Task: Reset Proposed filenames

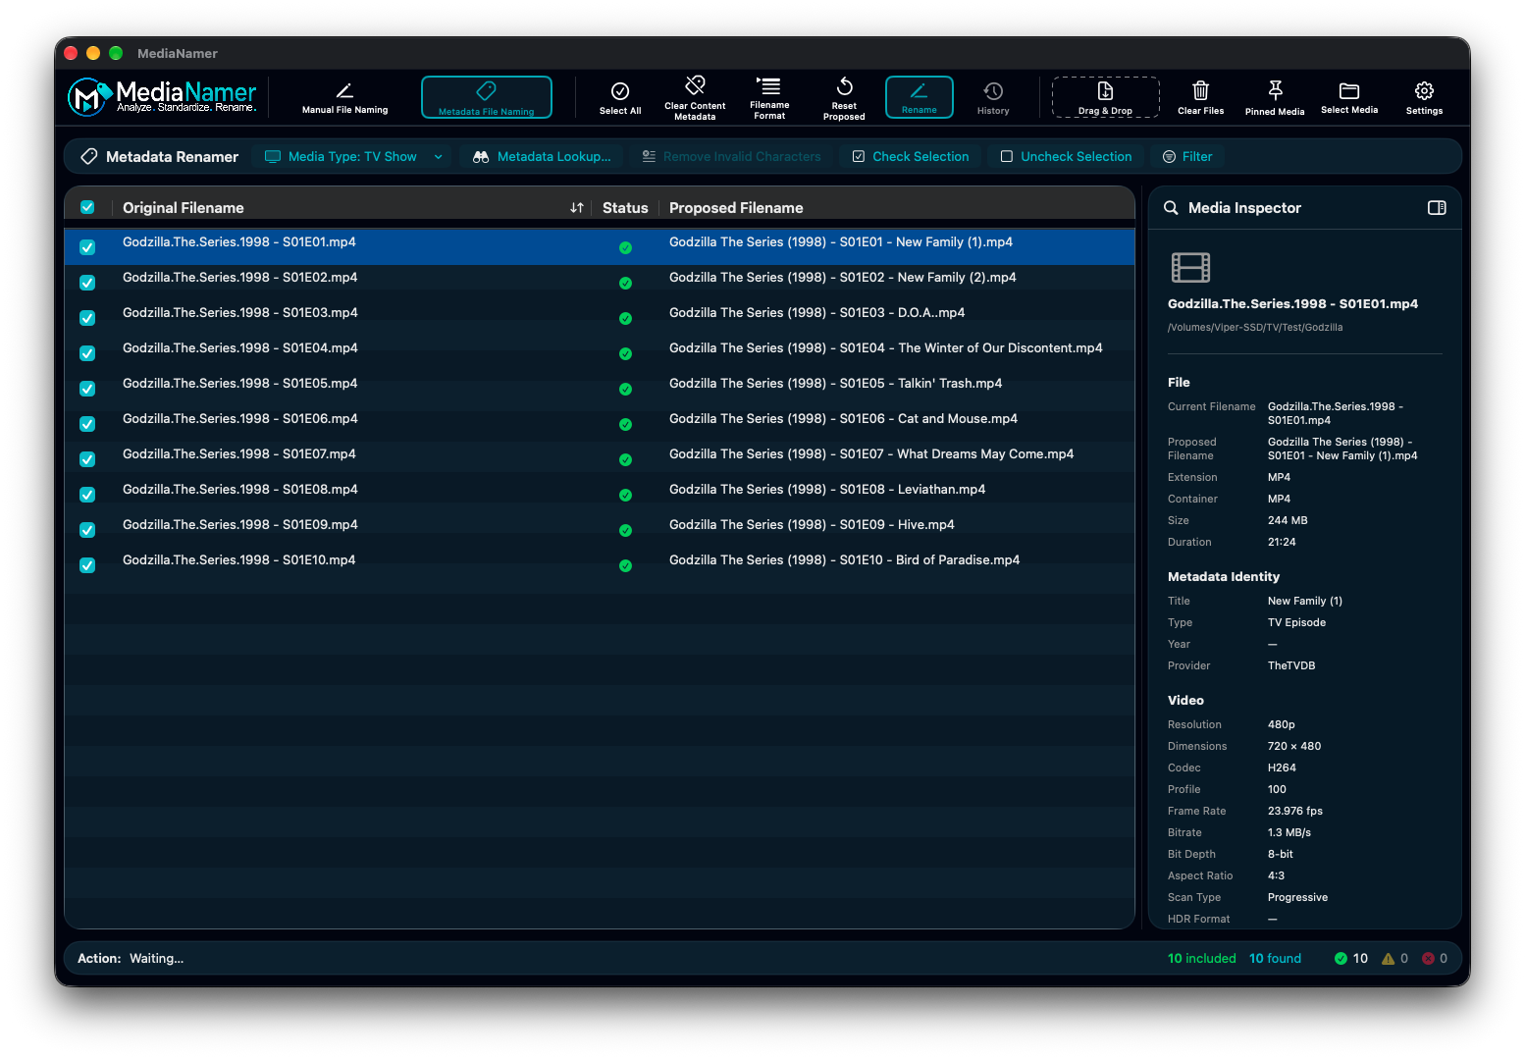Action: tap(844, 97)
